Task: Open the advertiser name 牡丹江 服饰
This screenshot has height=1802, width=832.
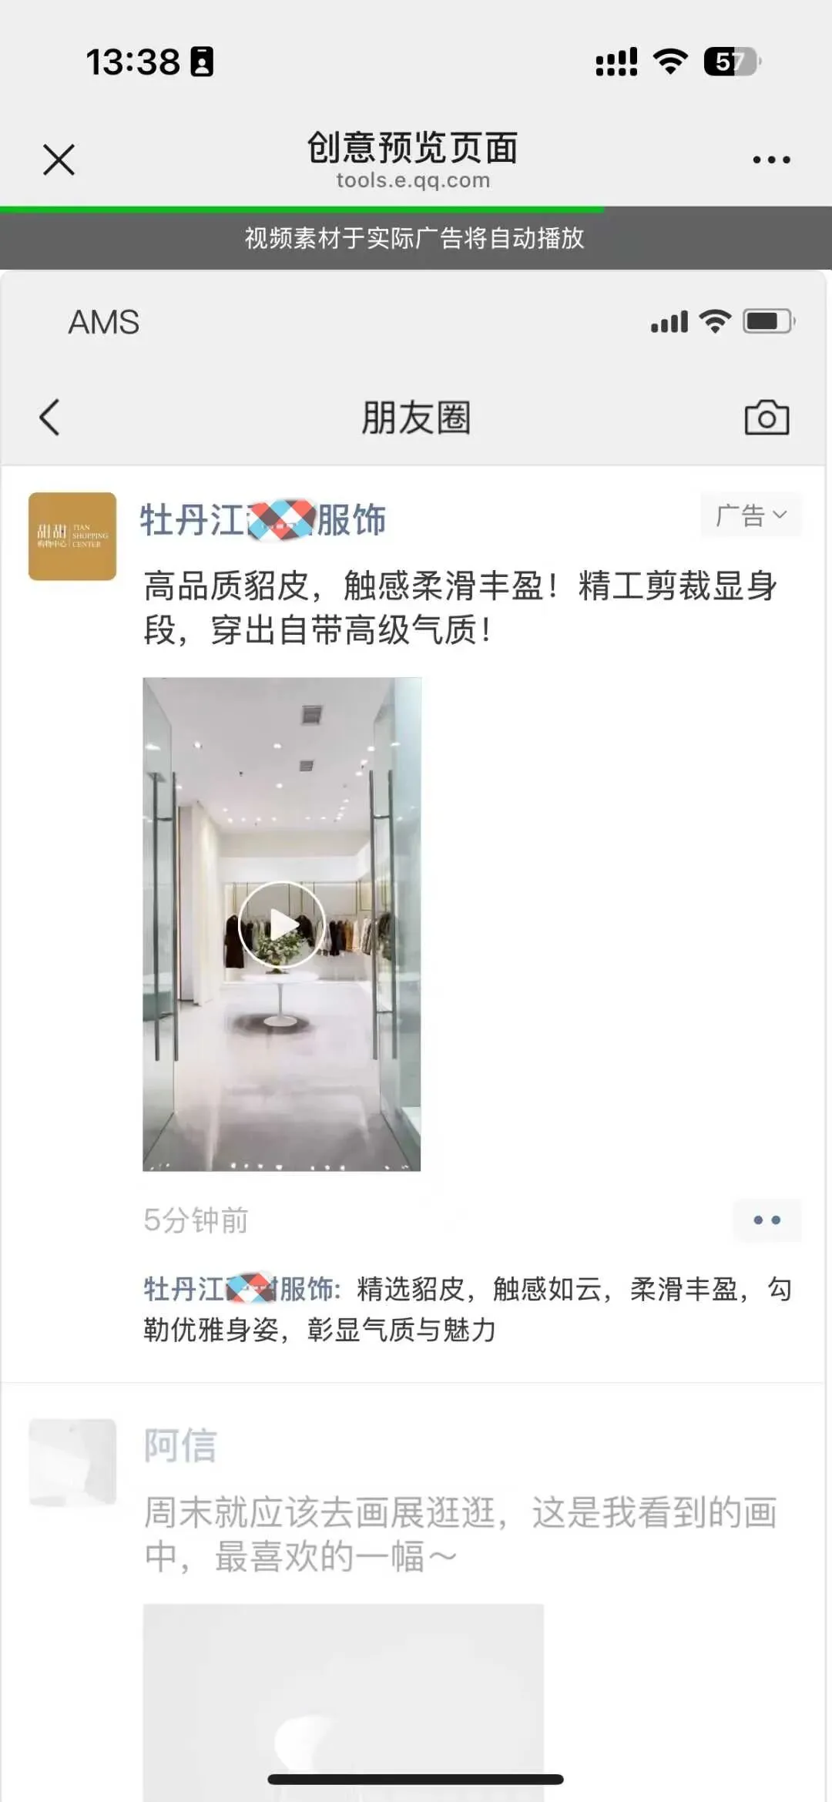Action: click(x=263, y=520)
